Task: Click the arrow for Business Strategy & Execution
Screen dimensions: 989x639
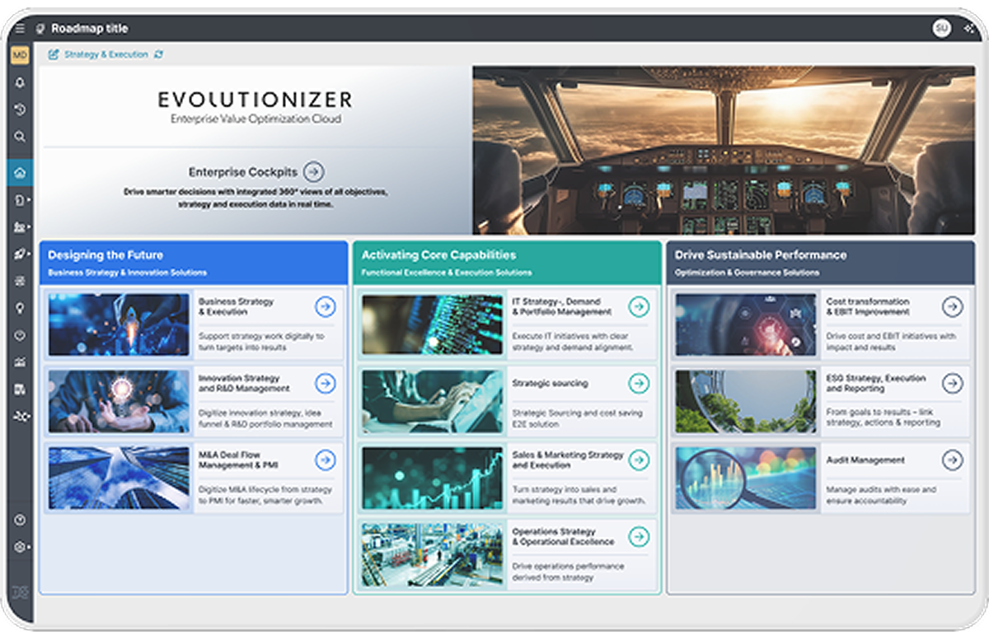Action: coord(326,307)
